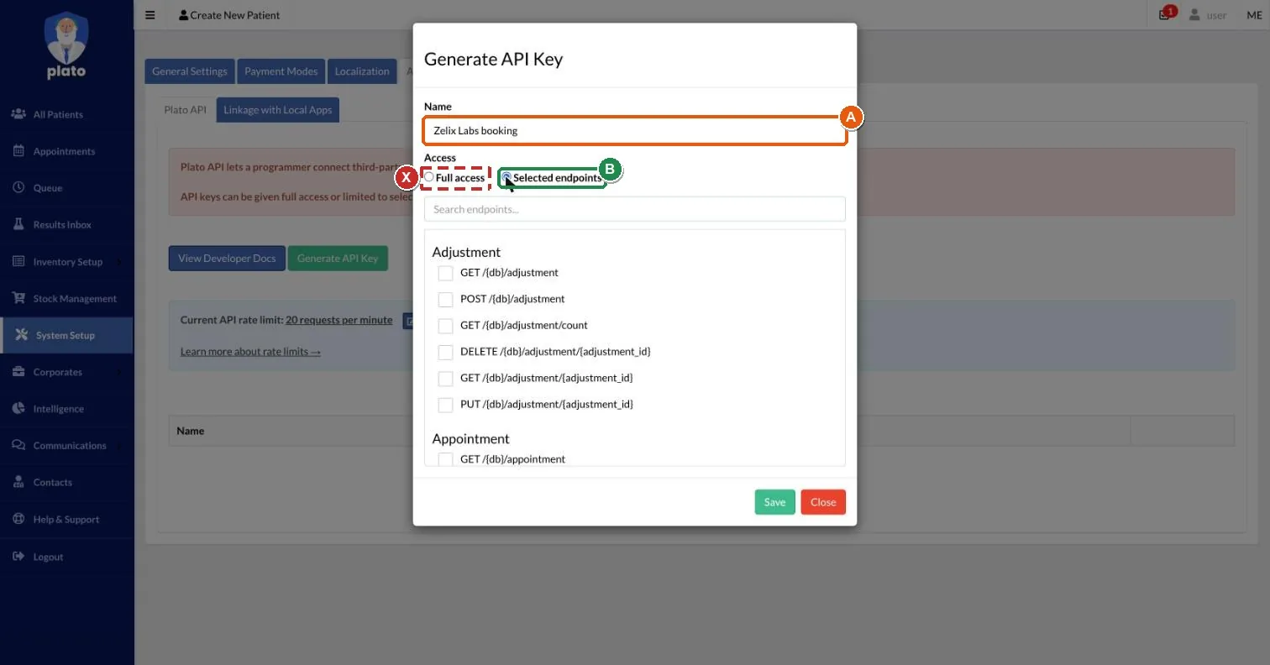Select the Full access radio button
Image resolution: width=1270 pixels, height=665 pixels.
click(429, 177)
